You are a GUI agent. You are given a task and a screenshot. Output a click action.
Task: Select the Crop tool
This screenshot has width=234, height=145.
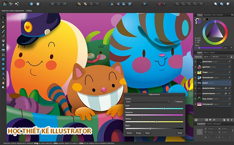click(3, 55)
